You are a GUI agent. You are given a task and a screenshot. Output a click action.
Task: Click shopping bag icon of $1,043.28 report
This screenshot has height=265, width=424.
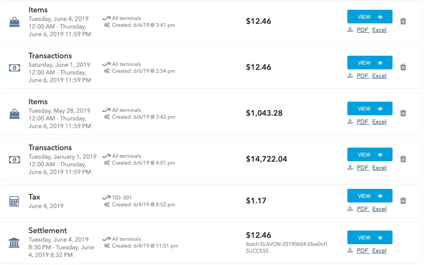(x=14, y=114)
